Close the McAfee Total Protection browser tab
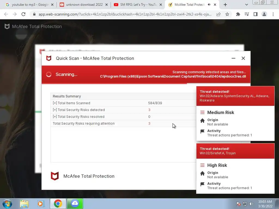 coord(215,5)
